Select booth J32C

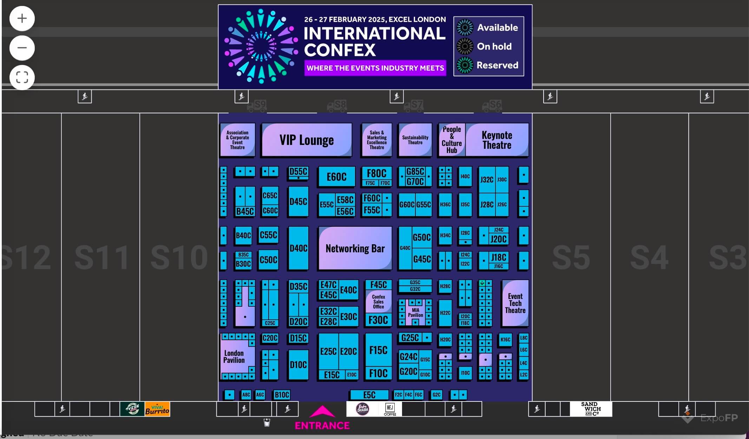487,179
